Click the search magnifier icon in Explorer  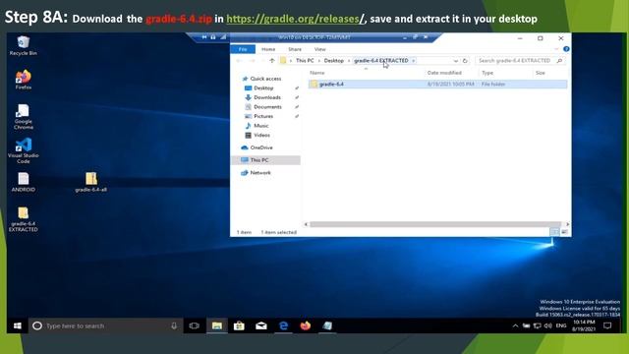point(559,61)
